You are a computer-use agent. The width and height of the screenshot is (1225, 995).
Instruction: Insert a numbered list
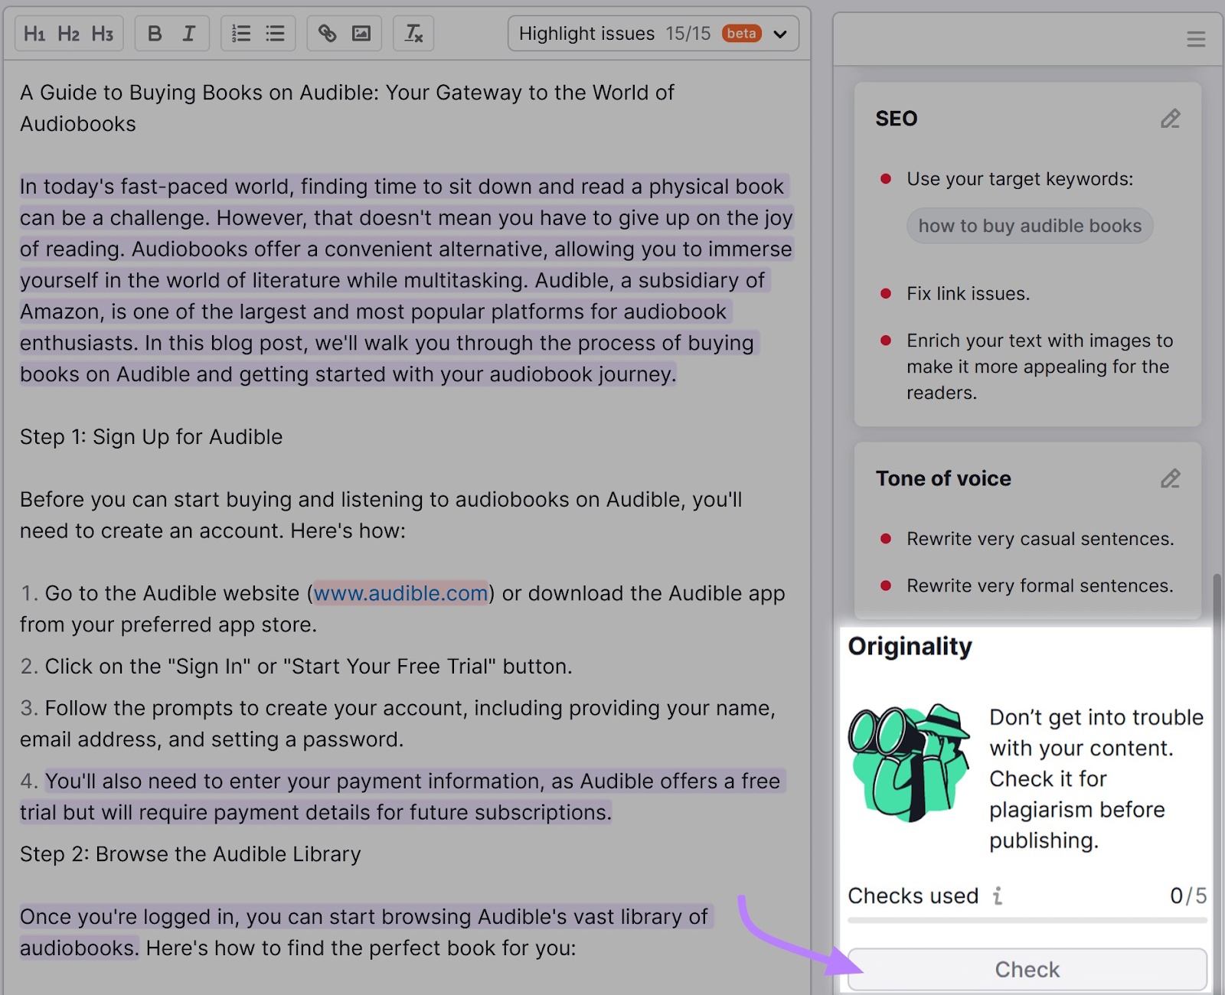[x=240, y=33]
